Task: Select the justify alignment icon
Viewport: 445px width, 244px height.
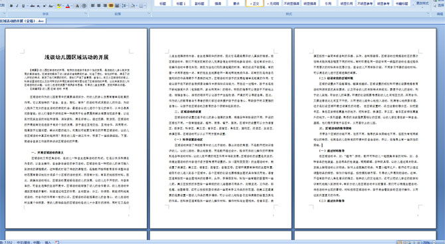Action: pos(111,5)
